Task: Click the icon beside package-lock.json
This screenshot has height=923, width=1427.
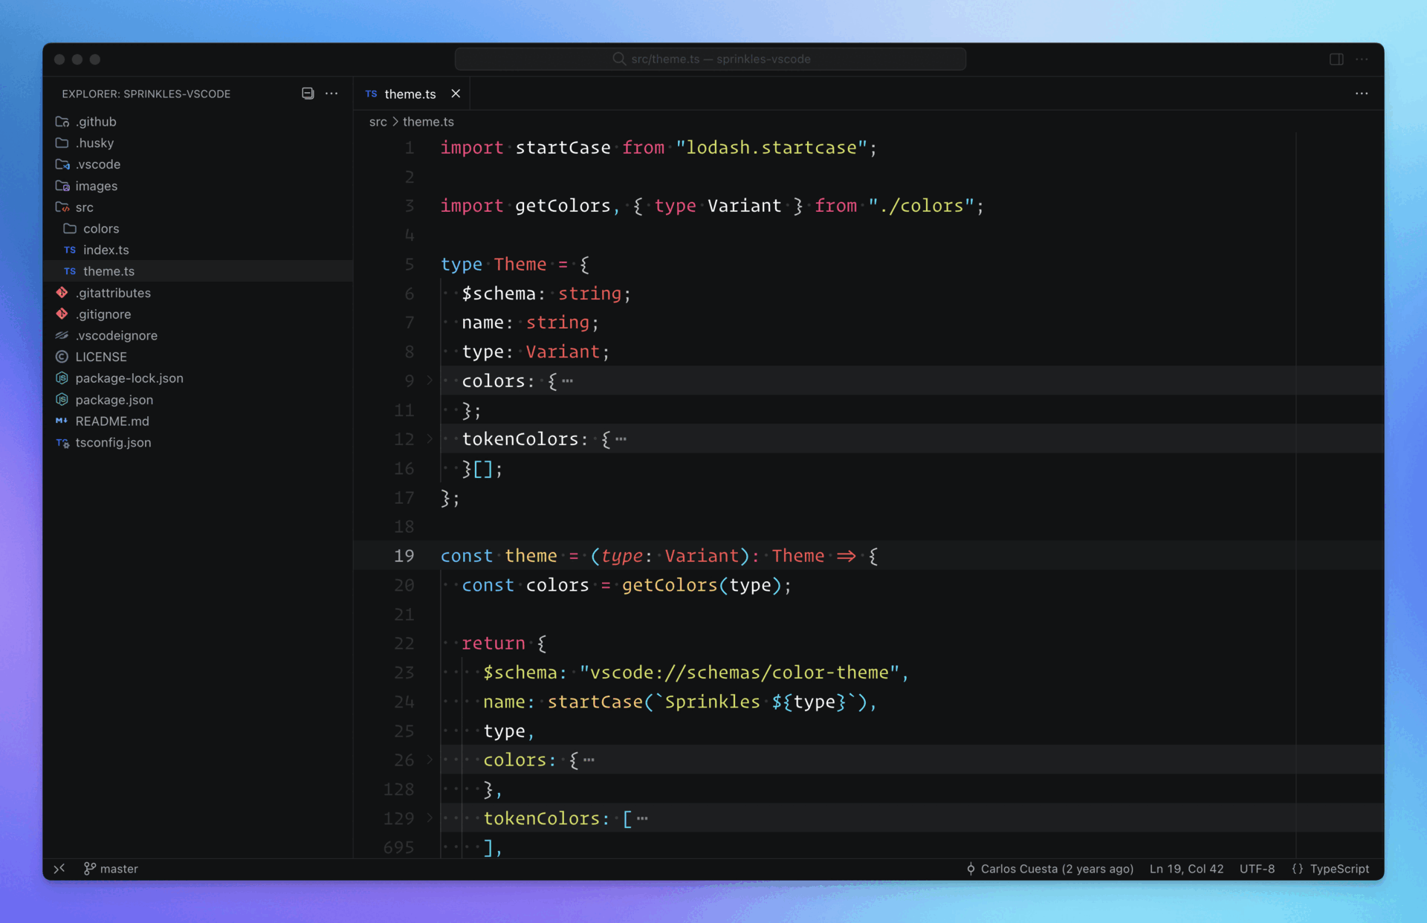Action: (x=62, y=378)
